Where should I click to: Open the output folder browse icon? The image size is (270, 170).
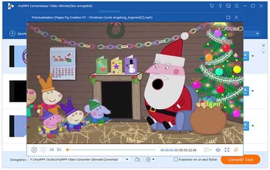pos(137,160)
